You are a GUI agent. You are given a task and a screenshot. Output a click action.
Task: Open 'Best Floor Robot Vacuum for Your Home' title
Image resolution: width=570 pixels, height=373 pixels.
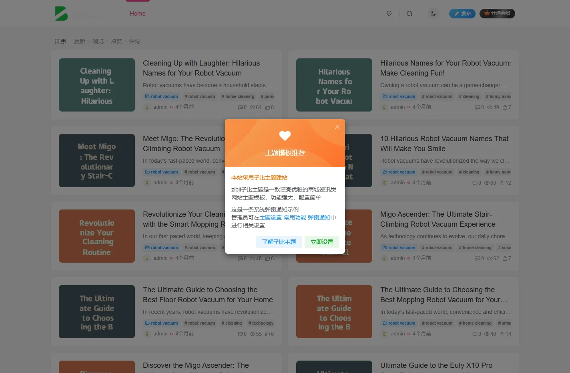[x=208, y=295]
